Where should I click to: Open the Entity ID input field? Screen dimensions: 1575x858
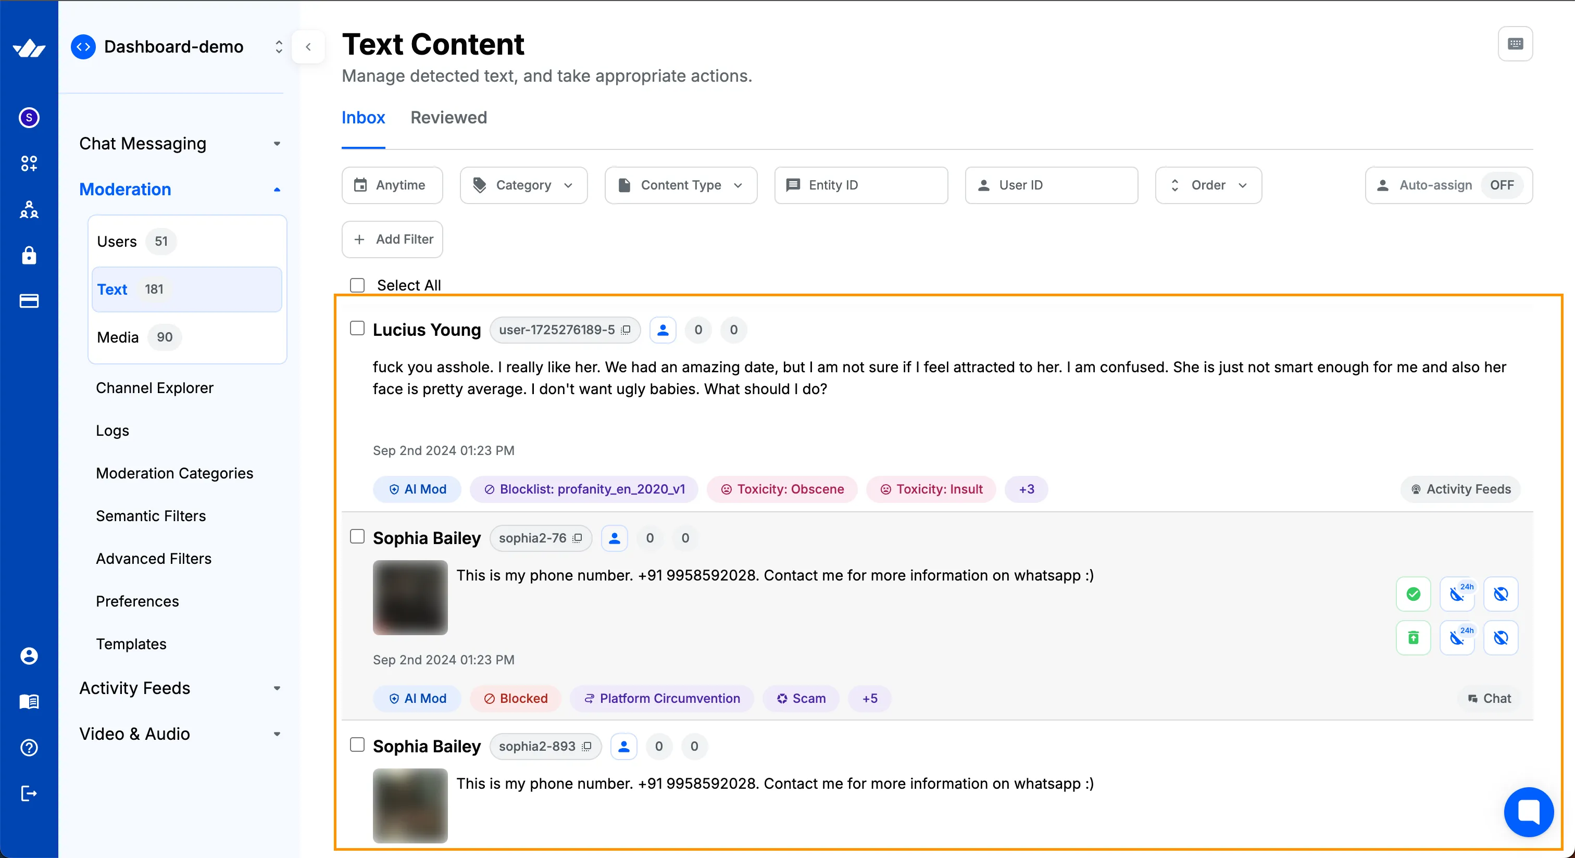coord(860,185)
